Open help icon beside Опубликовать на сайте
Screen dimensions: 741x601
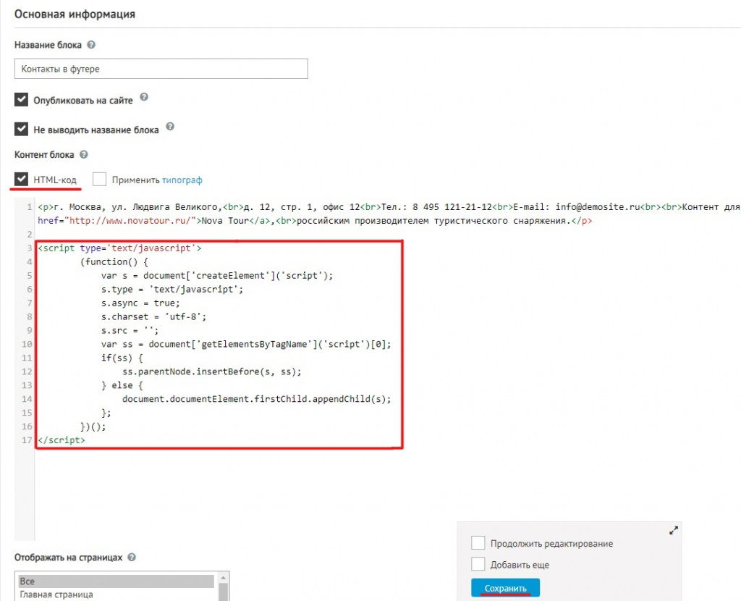click(144, 97)
